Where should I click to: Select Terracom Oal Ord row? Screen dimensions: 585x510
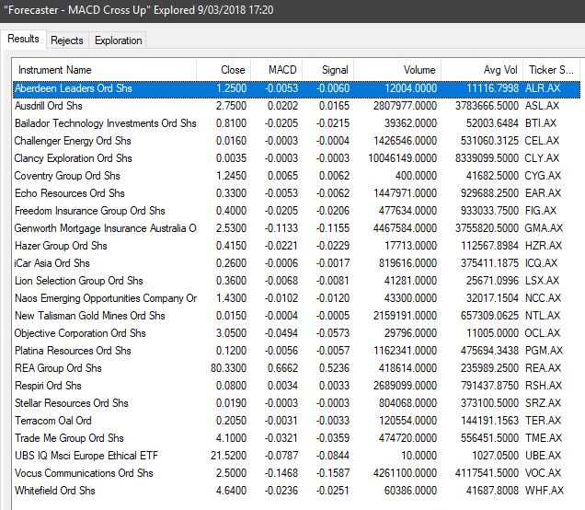point(296,421)
